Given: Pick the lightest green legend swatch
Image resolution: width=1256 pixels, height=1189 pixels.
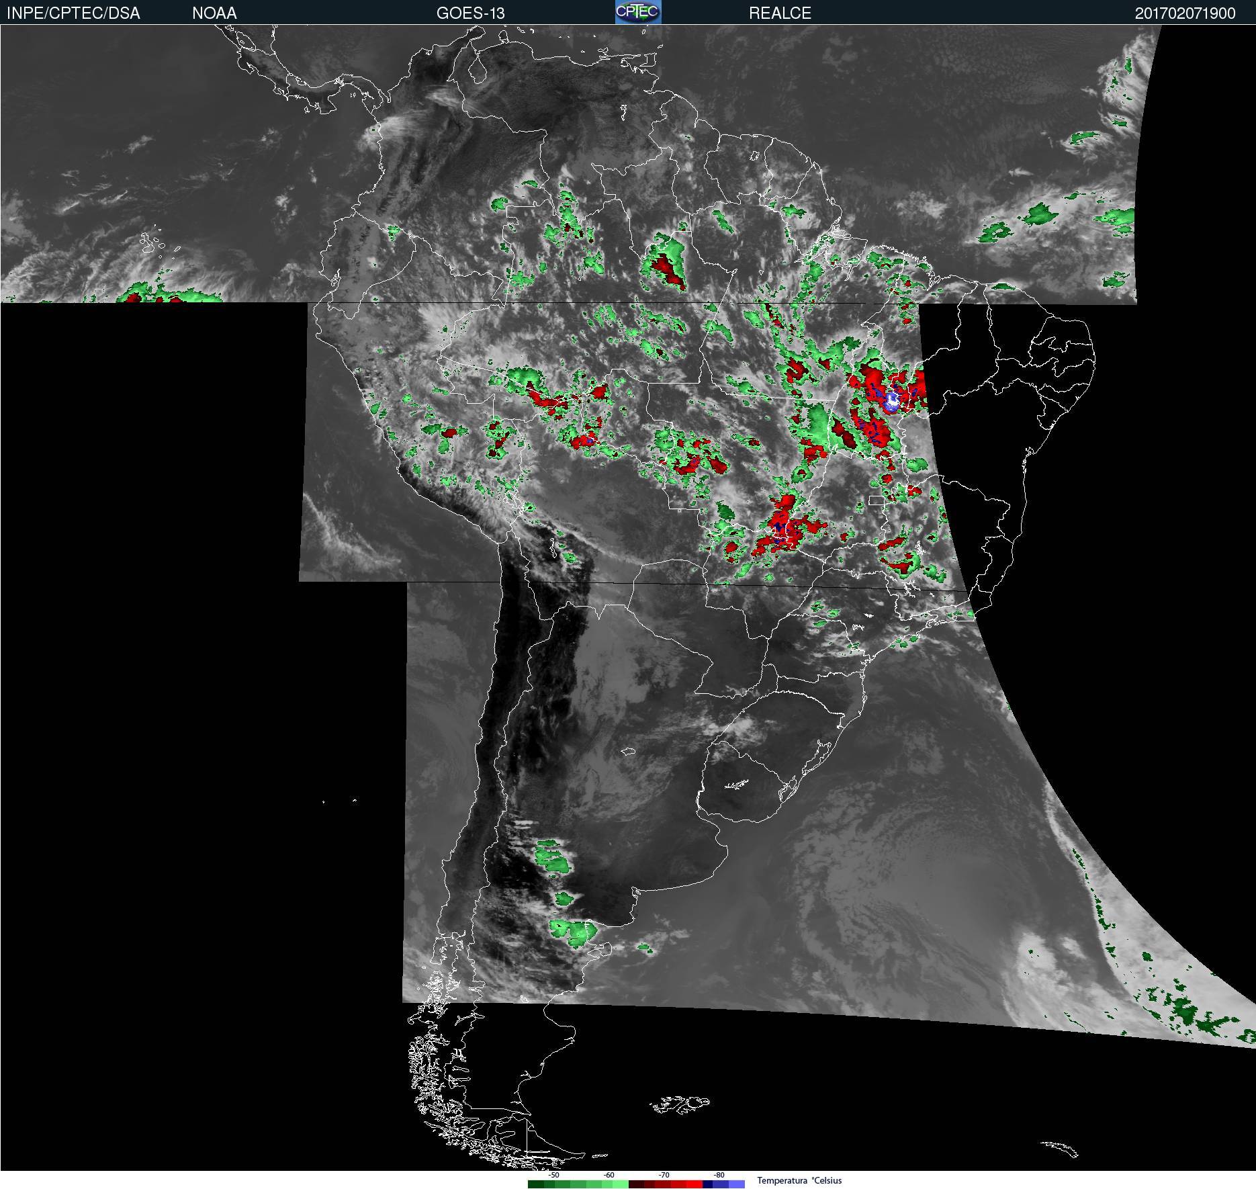Looking at the screenshot, I should 621,1184.
